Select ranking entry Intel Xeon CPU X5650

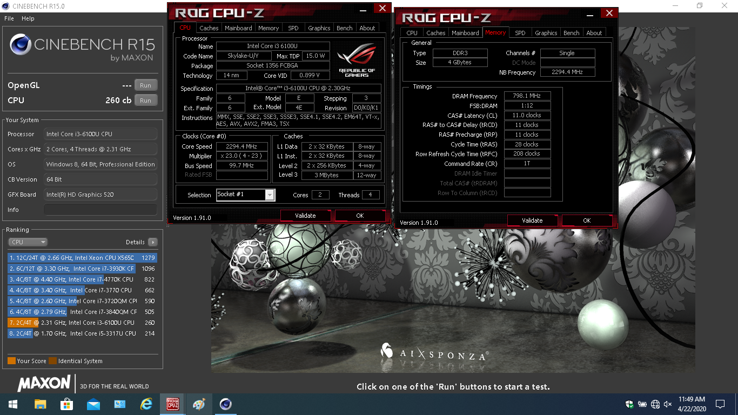click(x=82, y=258)
